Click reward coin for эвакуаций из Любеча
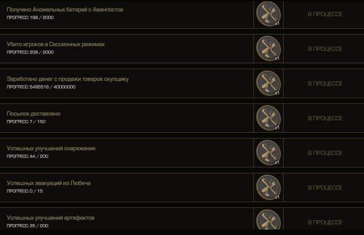364x235 pixels. coord(268,187)
